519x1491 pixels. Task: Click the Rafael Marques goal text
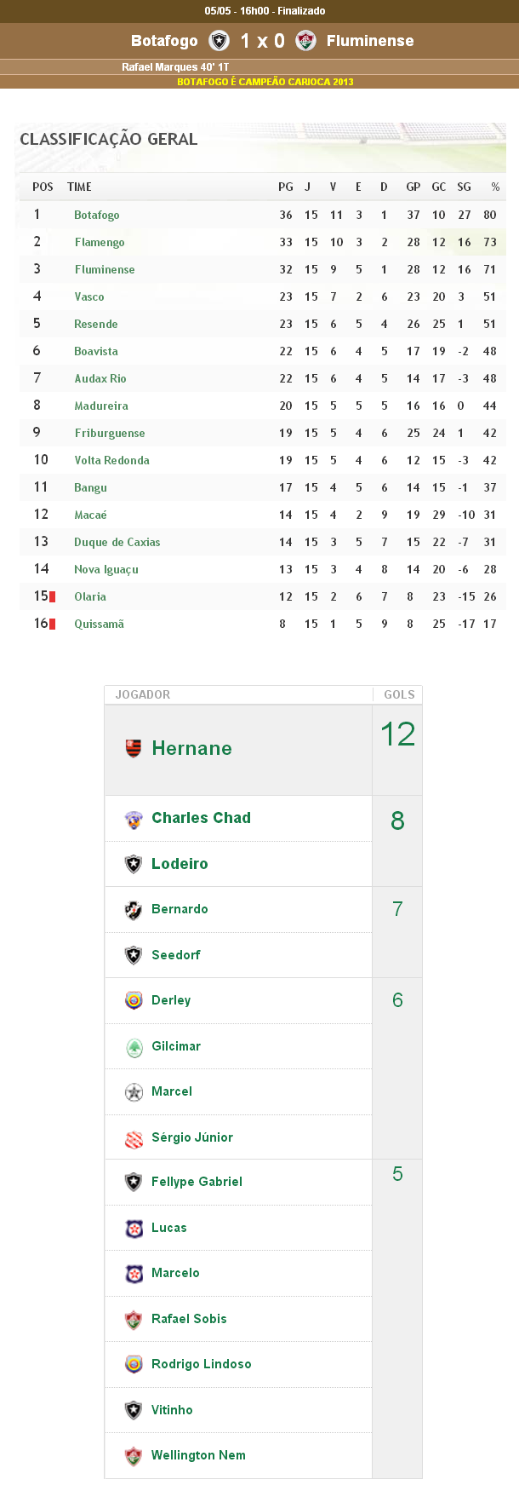(175, 66)
